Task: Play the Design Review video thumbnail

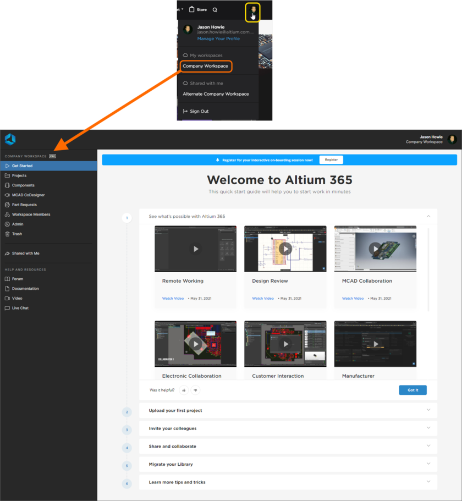Action: pos(285,249)
